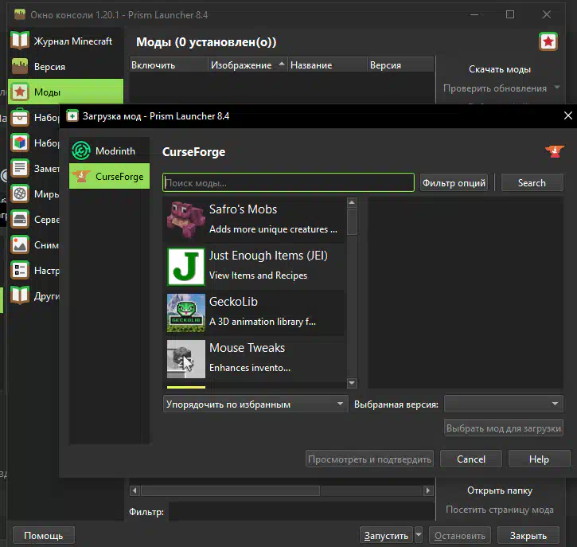Expand the Упорядочить по избранным dropdown
This screenshot has width=577, height=547.
(255, 404)
